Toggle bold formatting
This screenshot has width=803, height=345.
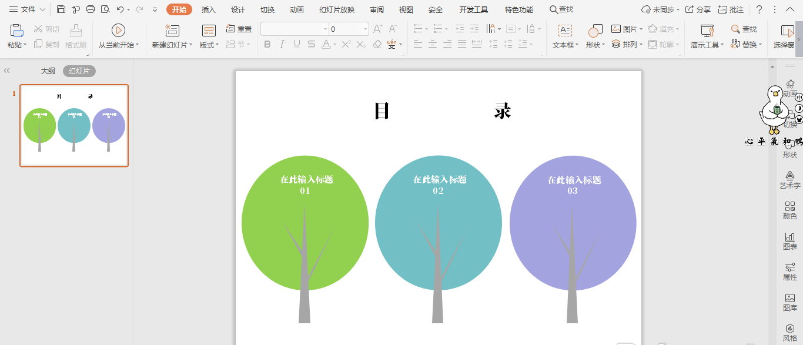(267, 45)
